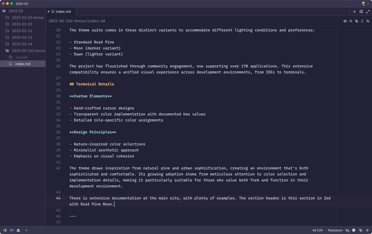The width and height of the screenshot is (372, 234).
Task: Click the diagnostics checkmark in status bar
Action: click(26, 230)
